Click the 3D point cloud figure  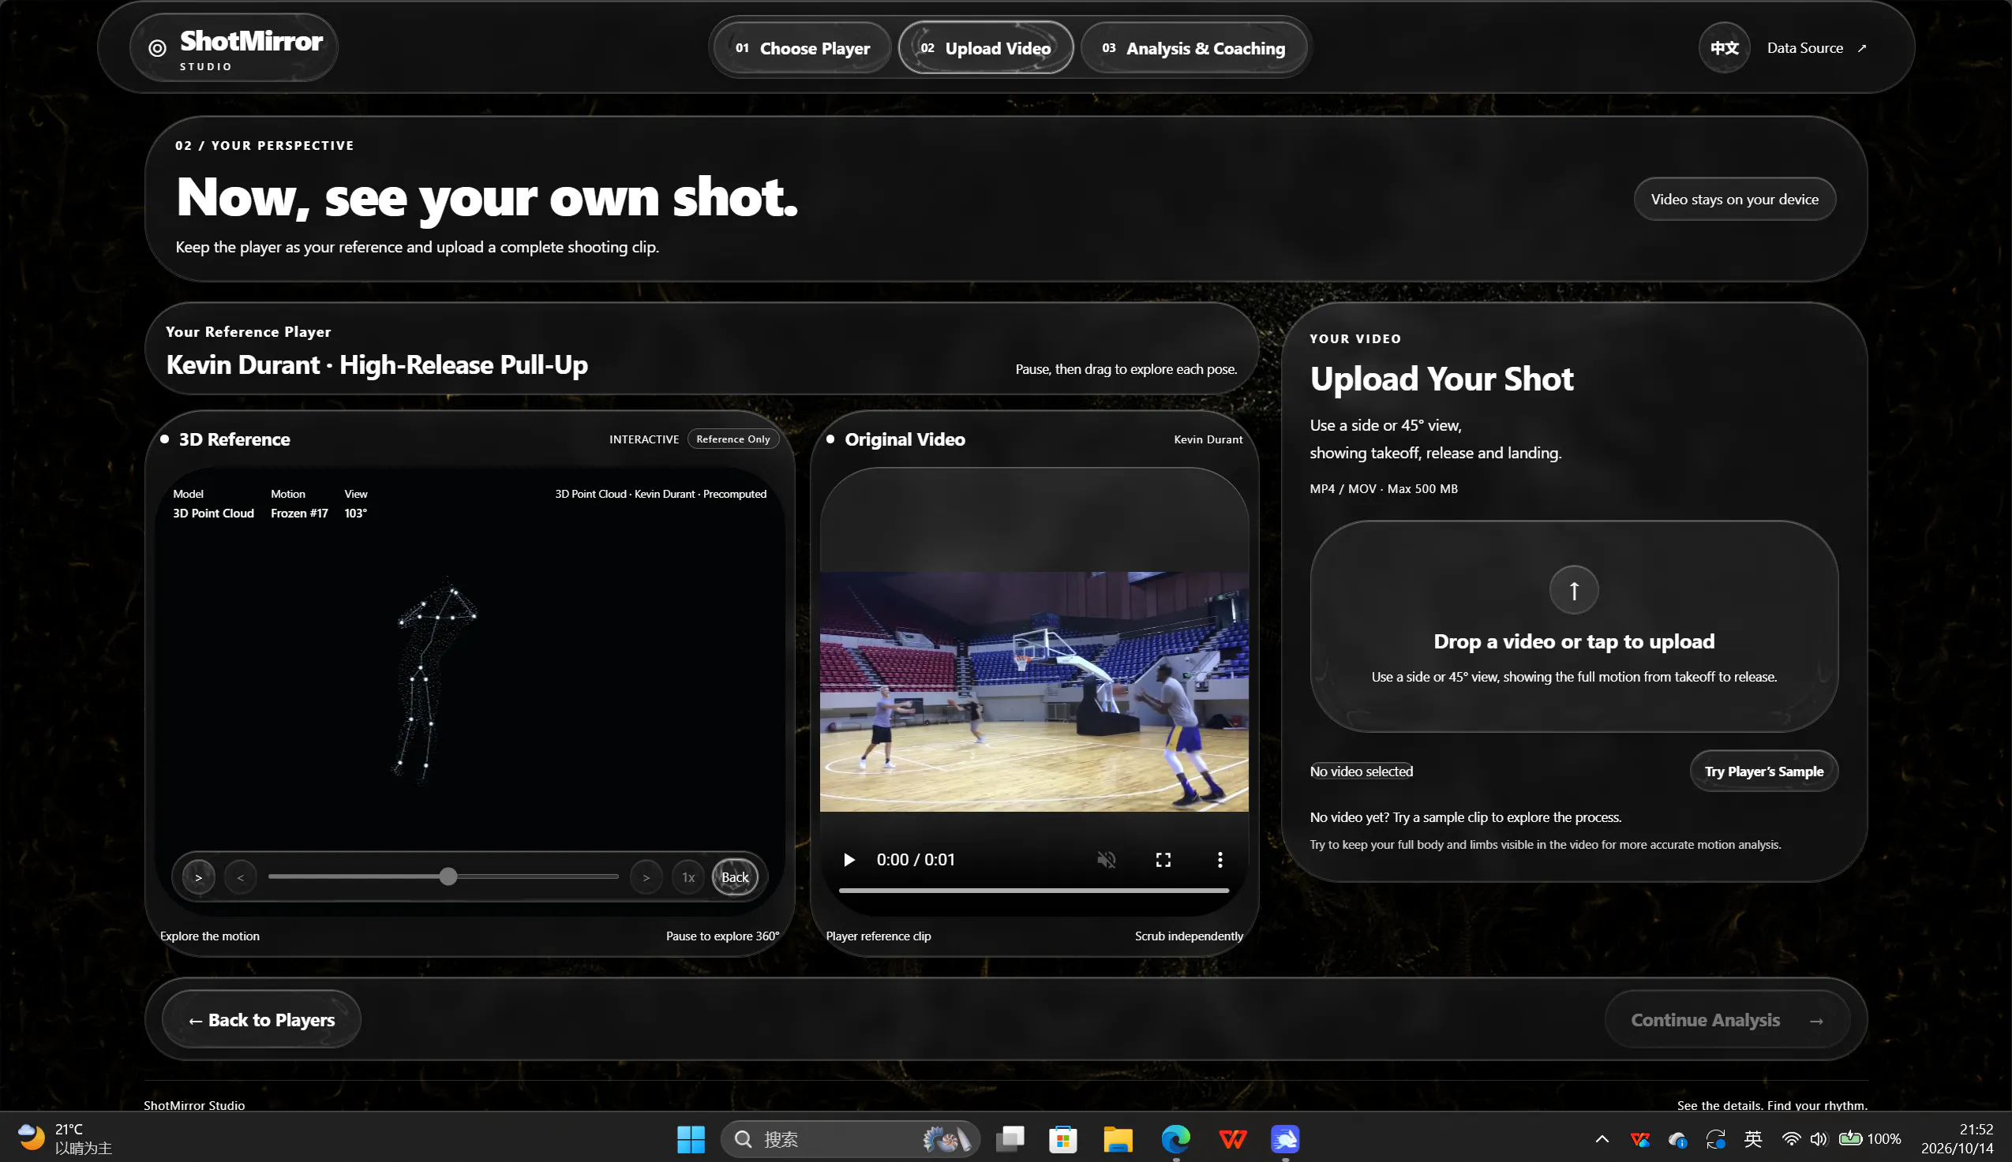(x=433, y=680)
